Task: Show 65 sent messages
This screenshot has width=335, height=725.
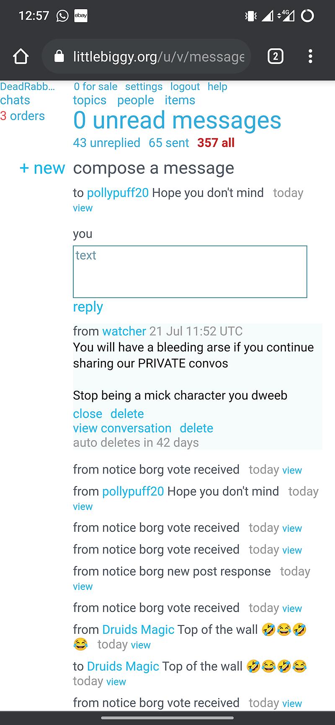Action: [x=169, y=143]
